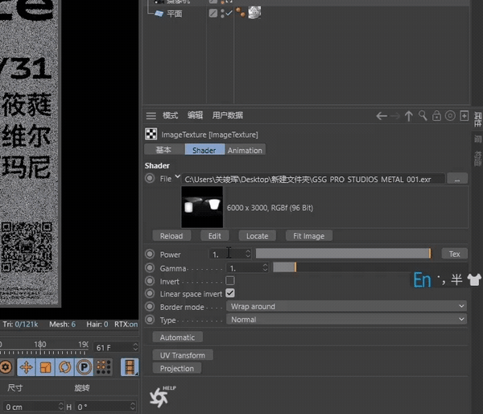Open the 模式 menu
The height and width of the screenshot is (414, 483).
tap(171, 116)
